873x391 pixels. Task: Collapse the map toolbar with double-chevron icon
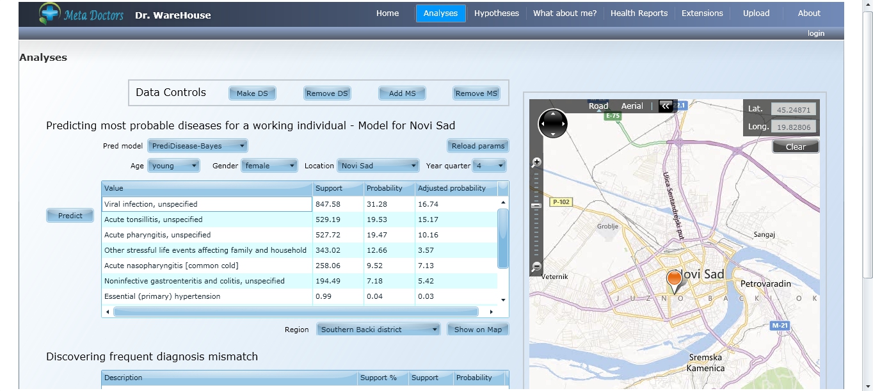point(666,106)
